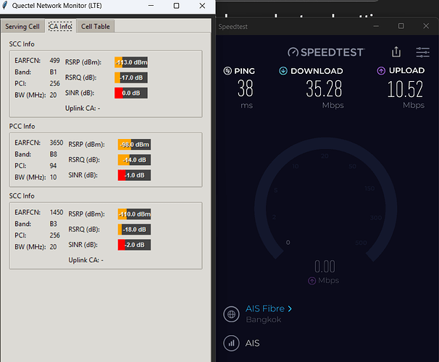Select the CA Info tab
This screenshot has height=362, width=439.
click(60, 26)
